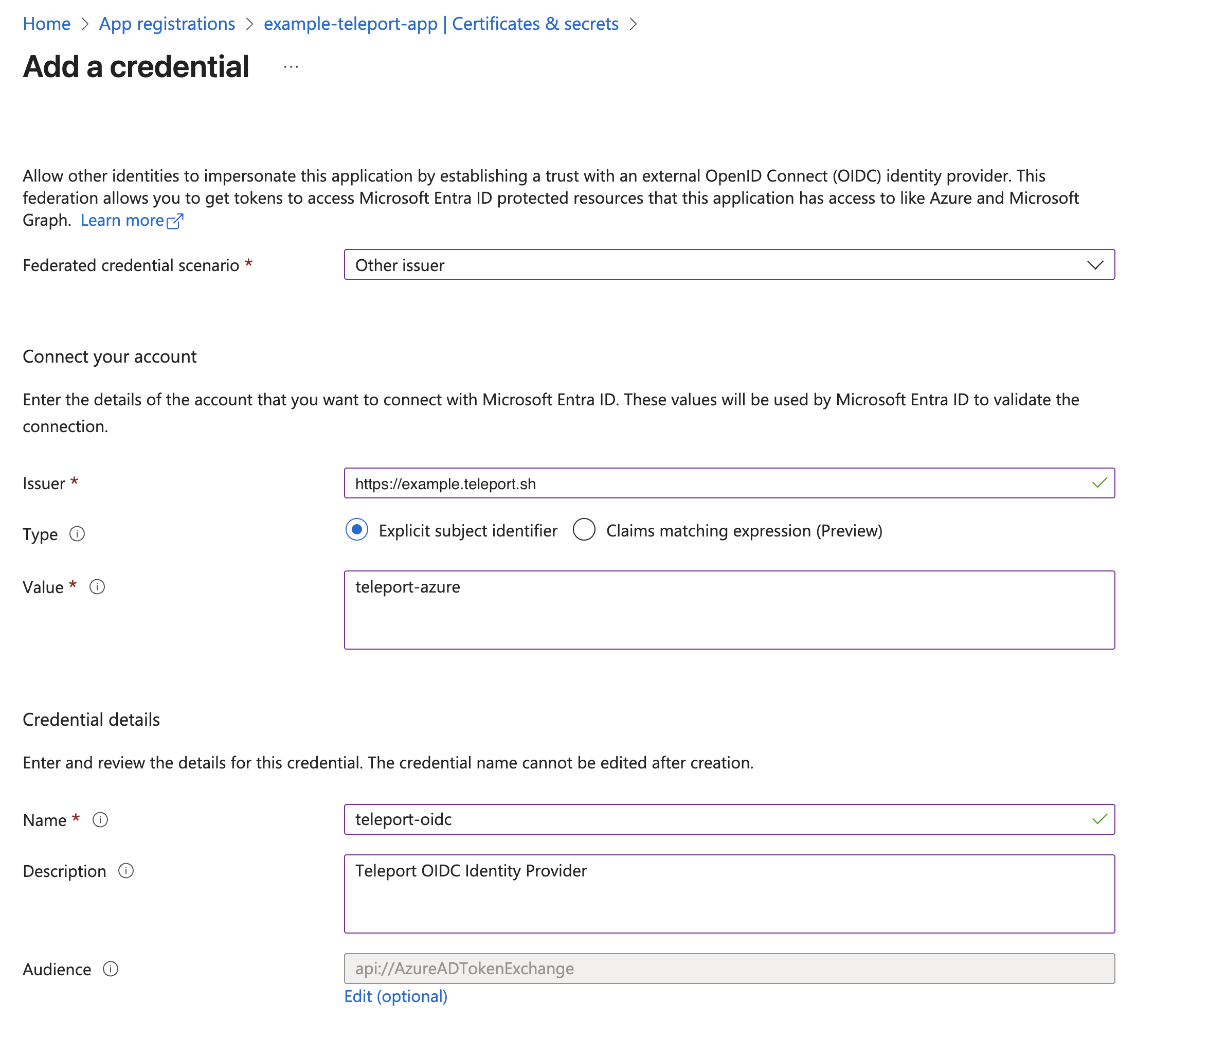Viewport: 1227px width, 1039px height.
Task: Select Claims matching expression (Preview)
Action: [x=584, y=530]
